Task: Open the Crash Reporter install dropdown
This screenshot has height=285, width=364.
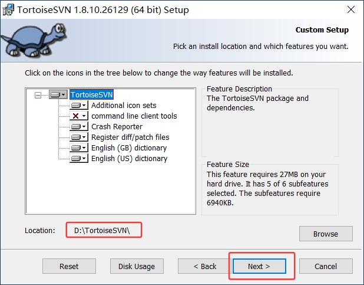Action: 79,126
